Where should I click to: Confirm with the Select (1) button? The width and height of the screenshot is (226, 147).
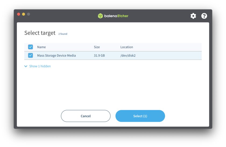point(140,116)
